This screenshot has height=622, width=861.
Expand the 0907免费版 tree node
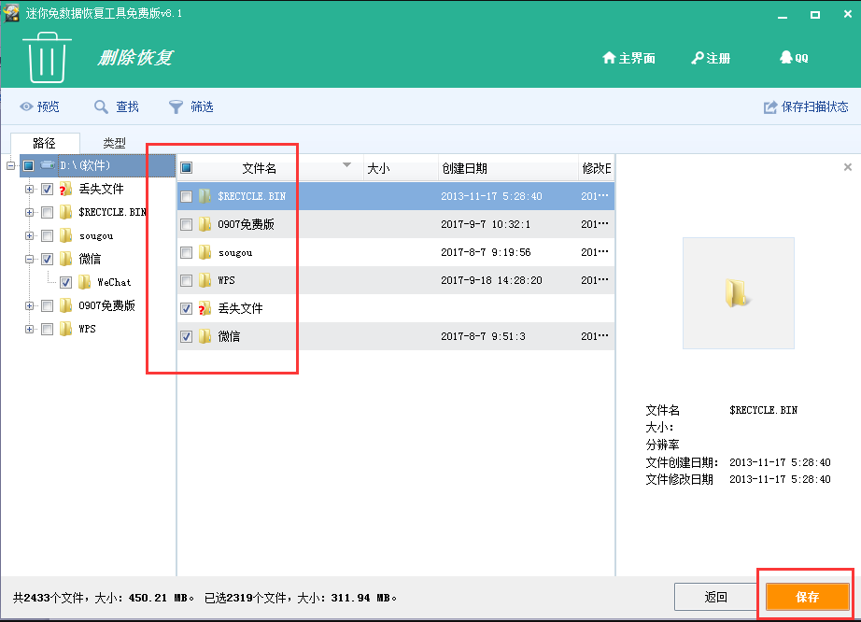(x=29, y=305)
